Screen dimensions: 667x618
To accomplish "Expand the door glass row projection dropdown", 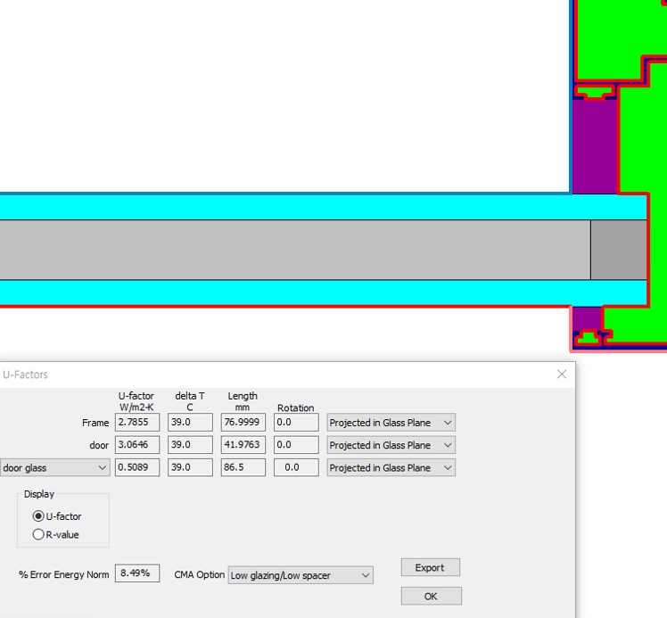I will point(391,467).
